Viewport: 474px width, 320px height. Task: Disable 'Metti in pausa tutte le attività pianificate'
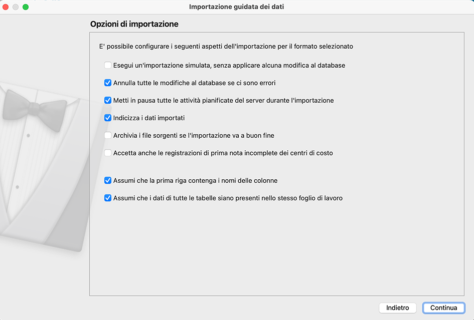(108, 100)
